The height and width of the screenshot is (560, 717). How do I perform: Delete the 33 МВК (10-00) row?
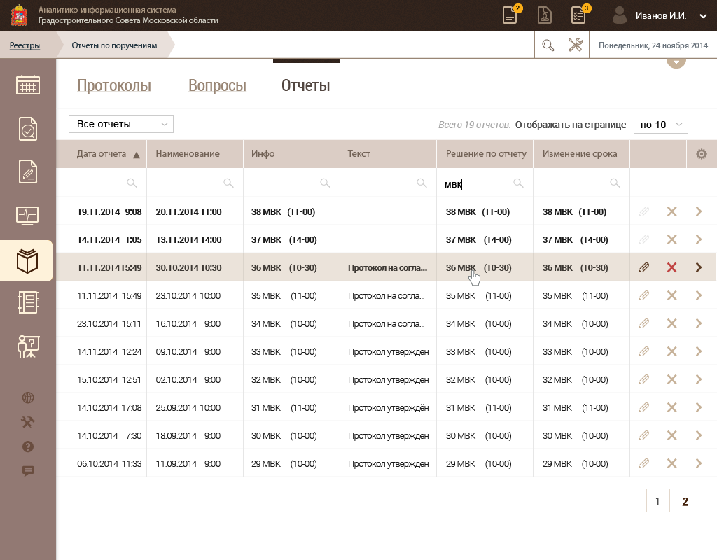tap(671, 351)
